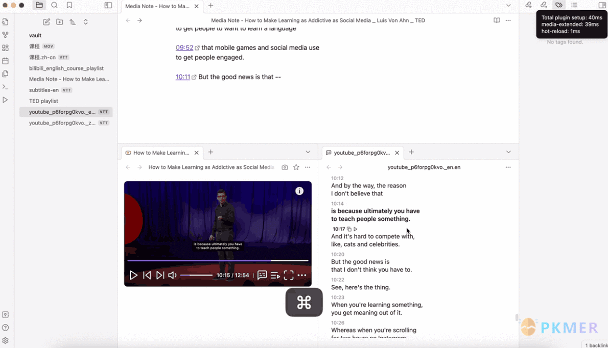Open top pane tab list dropdown

508,6
